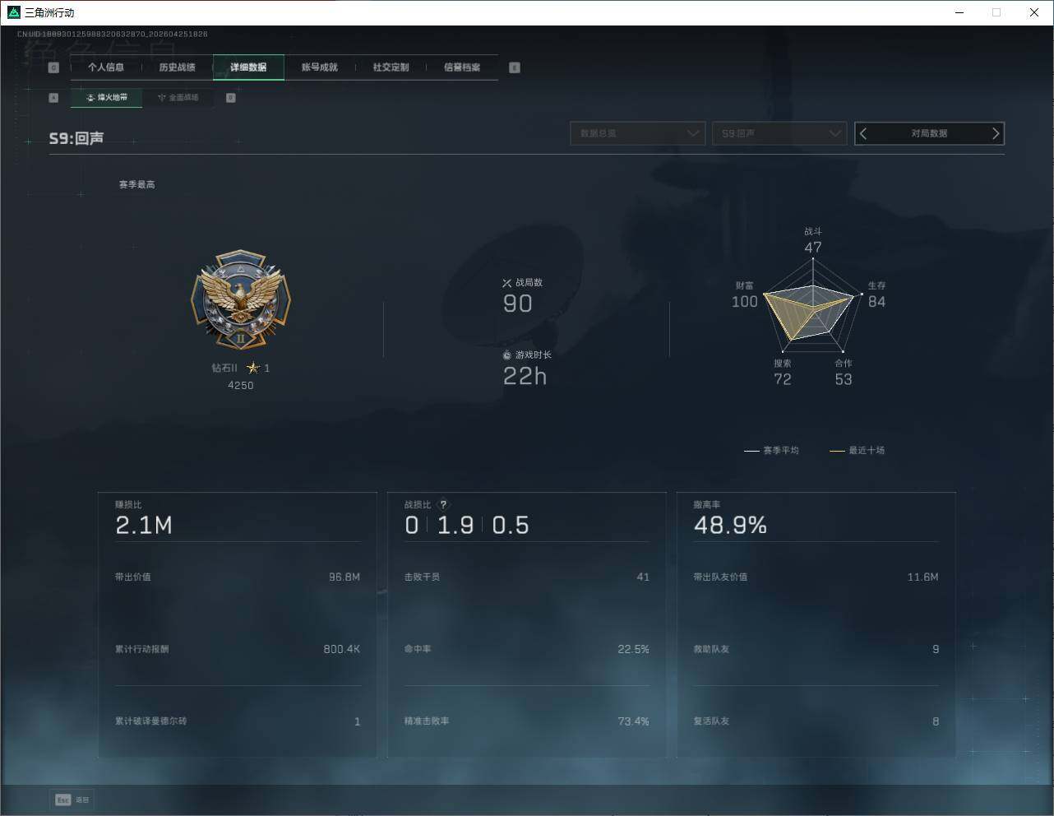Click the S9:回声 season heading

tap(76, 138)
